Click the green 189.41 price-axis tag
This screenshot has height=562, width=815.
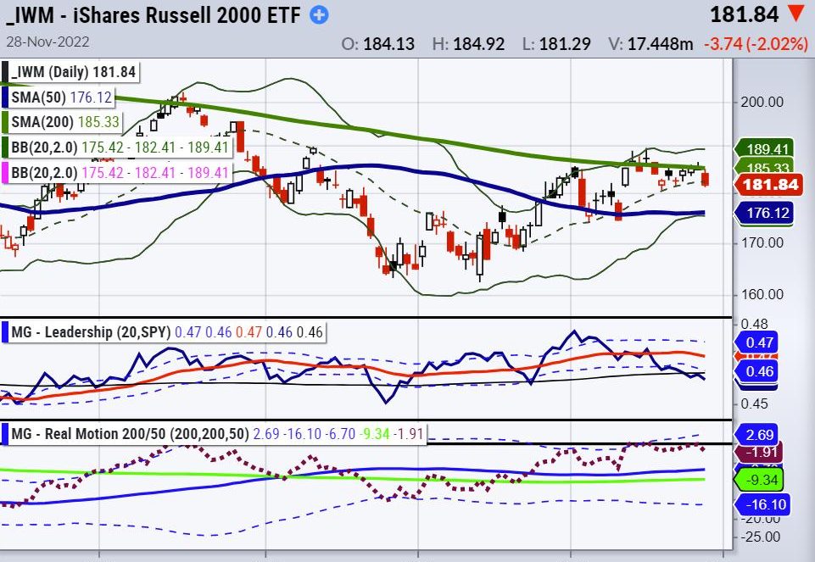pyautogui.click(x=764, y=149)
